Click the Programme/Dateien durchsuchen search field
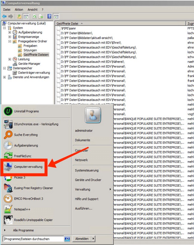Screen dimensions: 194x245 (x=33, y=239)
